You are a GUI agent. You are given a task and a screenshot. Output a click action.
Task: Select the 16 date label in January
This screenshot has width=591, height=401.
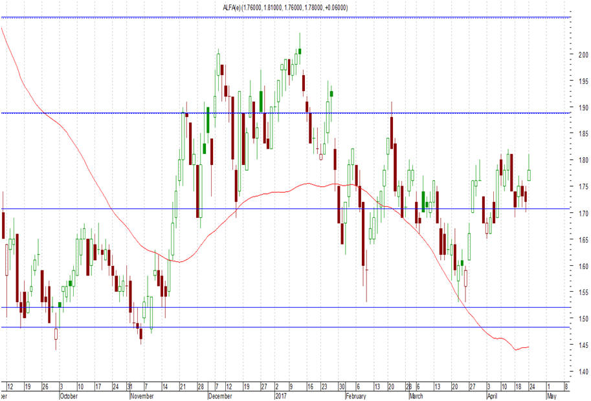click(x=310, y=387)
